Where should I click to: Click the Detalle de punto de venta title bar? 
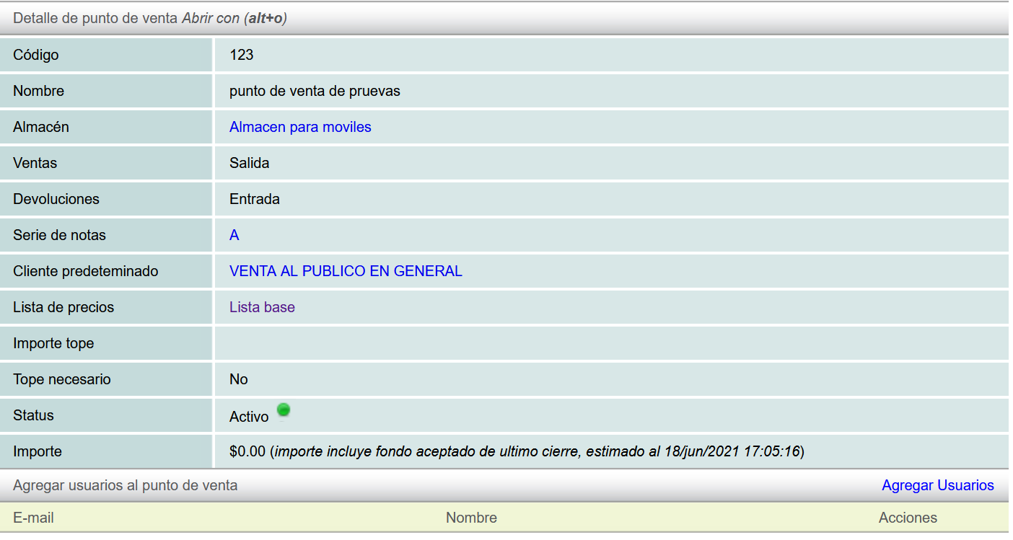(x=150, y=18)
